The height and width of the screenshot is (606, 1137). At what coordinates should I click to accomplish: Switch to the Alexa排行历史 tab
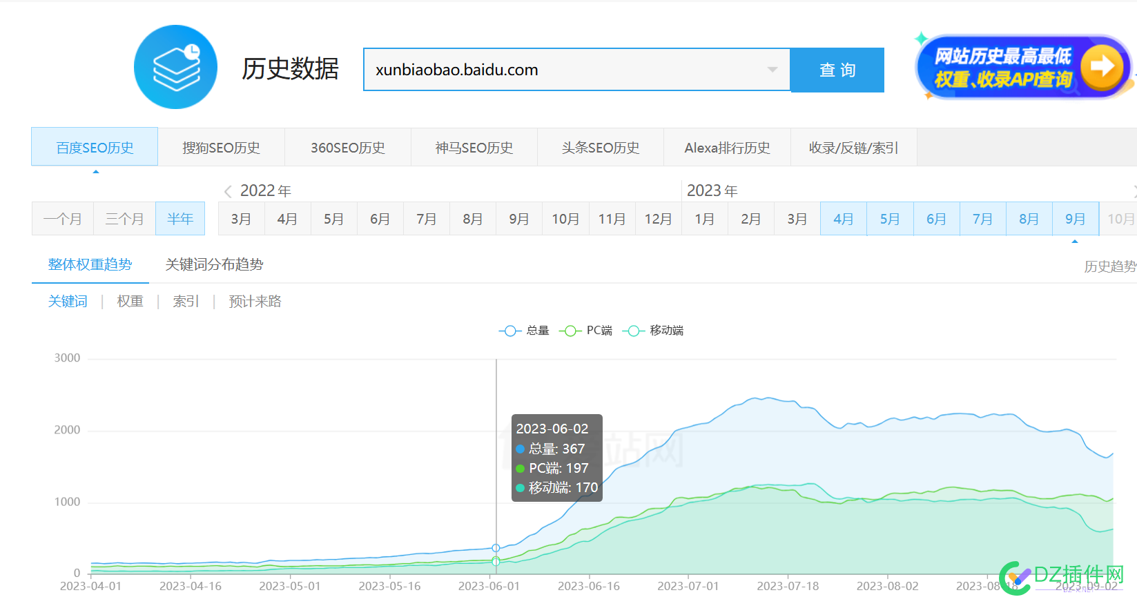point(727,148)
